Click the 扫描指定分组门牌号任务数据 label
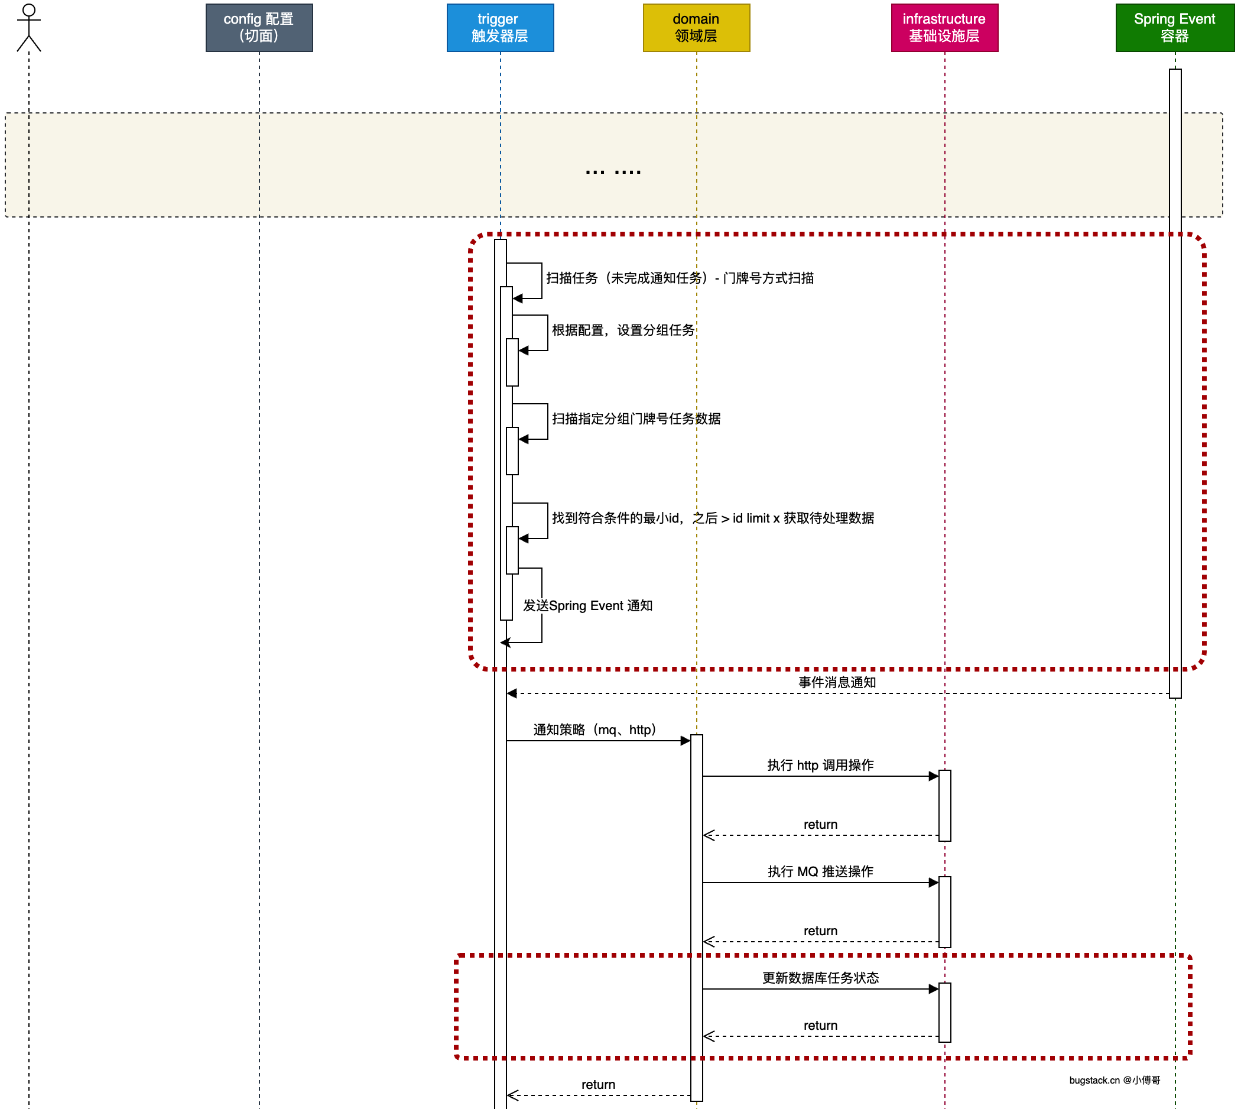Screen dimensions: 1241x1109 636,419
